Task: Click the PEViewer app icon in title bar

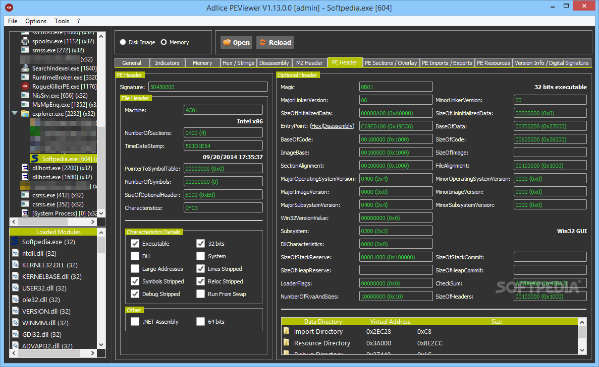Action: point(9,7)
